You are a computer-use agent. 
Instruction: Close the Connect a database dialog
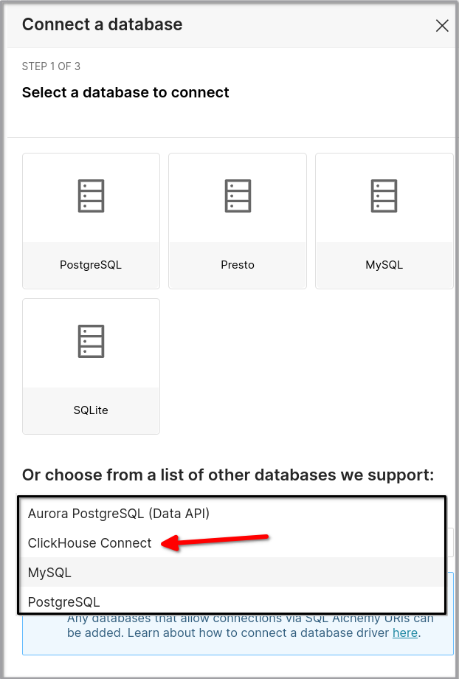441,25
